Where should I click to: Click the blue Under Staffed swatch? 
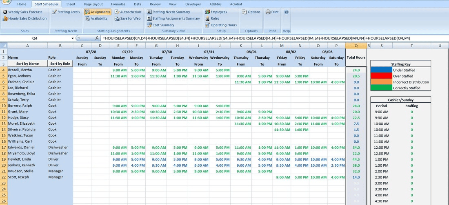[x=381, y=70]
